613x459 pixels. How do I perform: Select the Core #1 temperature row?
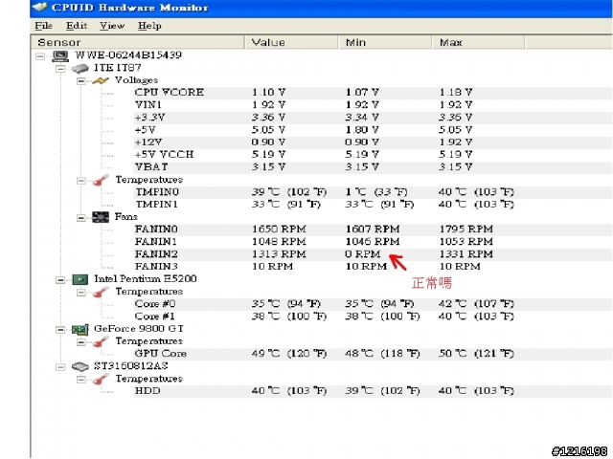coord(373,317)
